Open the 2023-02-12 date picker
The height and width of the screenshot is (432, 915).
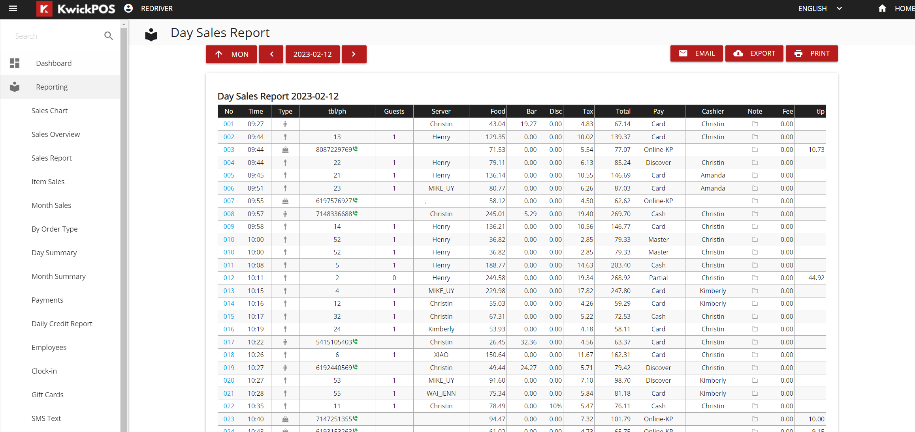pyautogui.click(x=312, y=54)
